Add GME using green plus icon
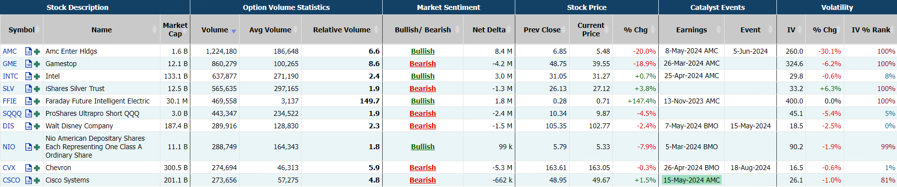 pos(37,64)
